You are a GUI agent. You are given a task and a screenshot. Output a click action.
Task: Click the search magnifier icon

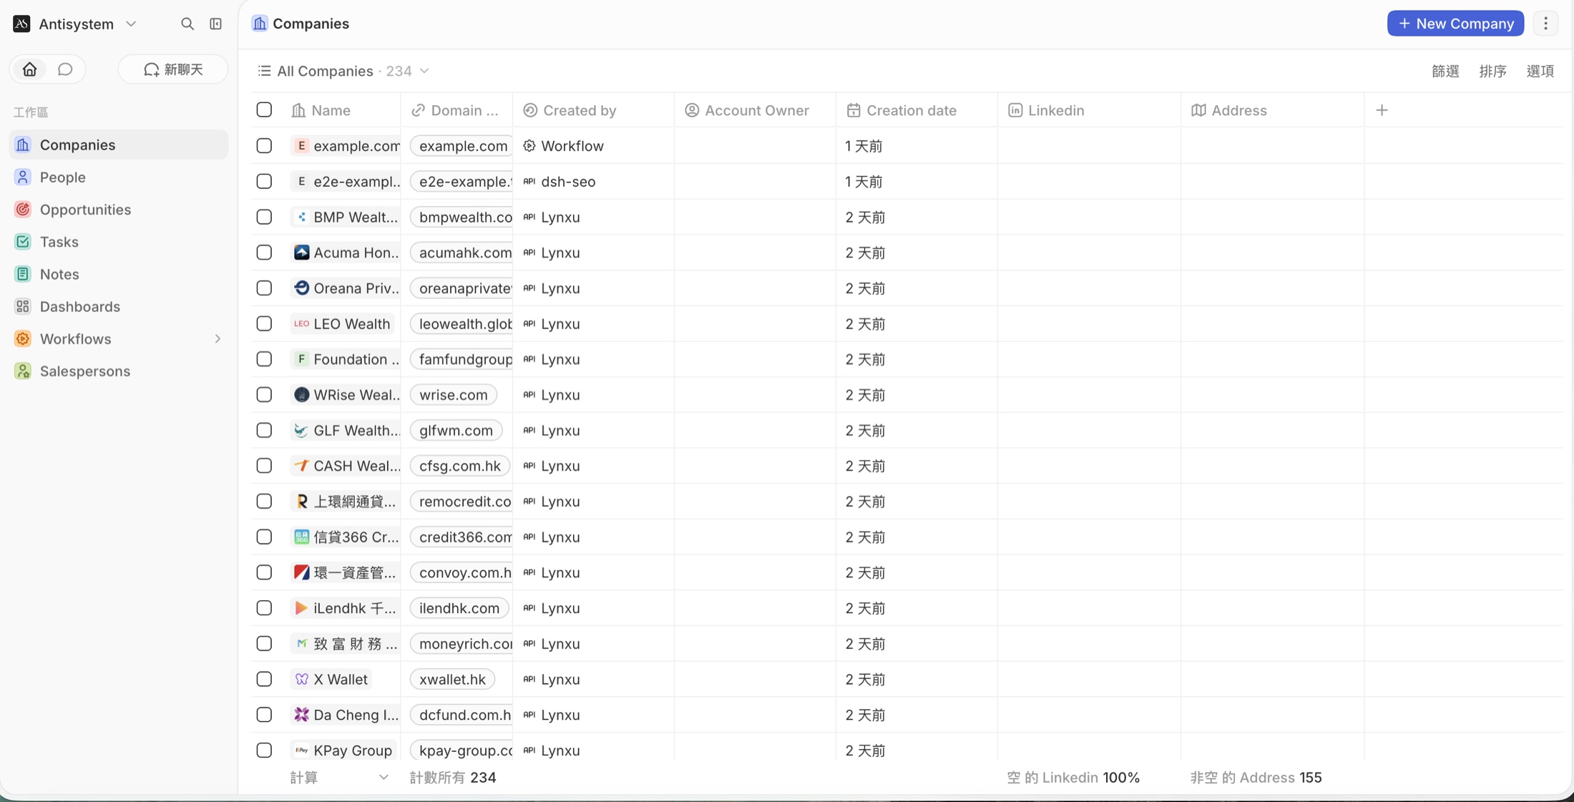[187, 24]
